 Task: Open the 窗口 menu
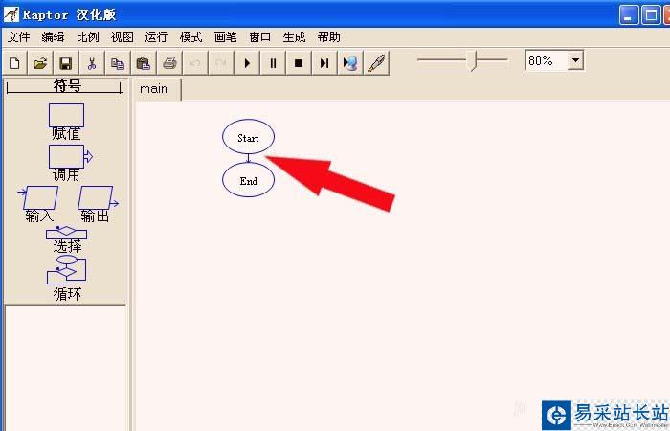click(259, 37)
